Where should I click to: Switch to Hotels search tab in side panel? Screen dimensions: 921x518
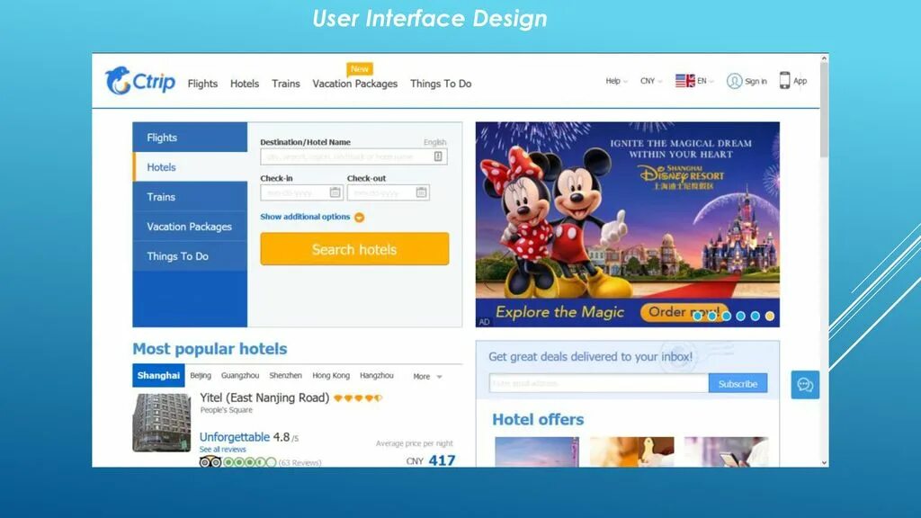190,166
